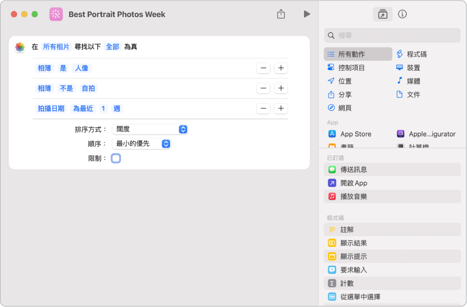Add a filter after the 拍攝日期 row
Image resolution: width=467 pixels, height=307 pixels.
[281, 108]
